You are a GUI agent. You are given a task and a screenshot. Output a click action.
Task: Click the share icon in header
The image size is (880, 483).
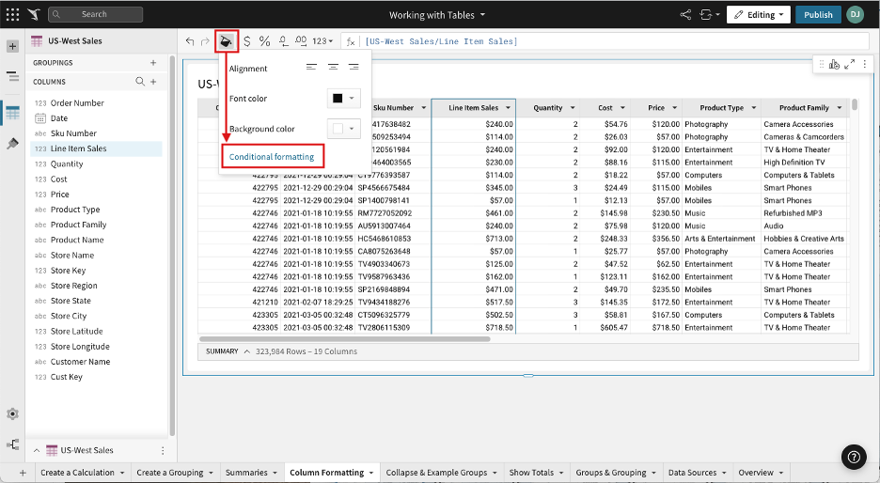click(x=684, y=15)
